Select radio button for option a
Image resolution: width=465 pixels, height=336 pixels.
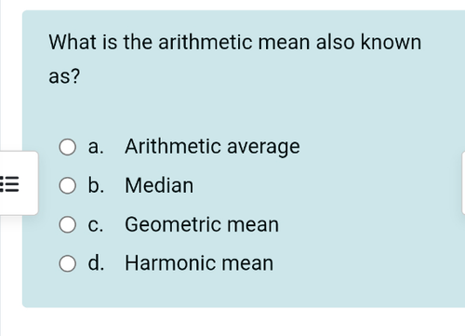[67, 147]
